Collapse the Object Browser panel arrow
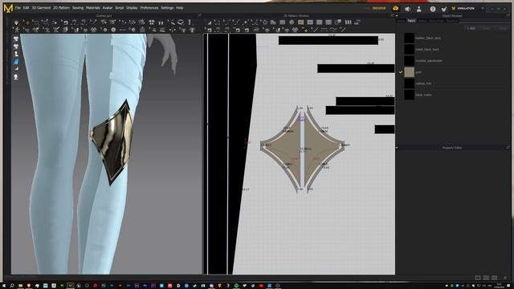The width and height of the screenshot is (514, 289). pos(397,16)
